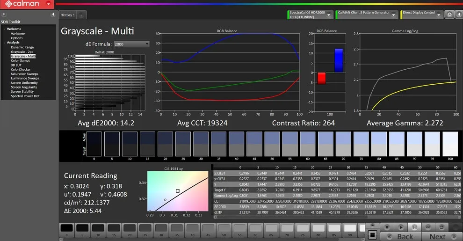The width and height of the screenshot is (463, 241).
Task: Start reading with the play icon
Action: [401, 227]
